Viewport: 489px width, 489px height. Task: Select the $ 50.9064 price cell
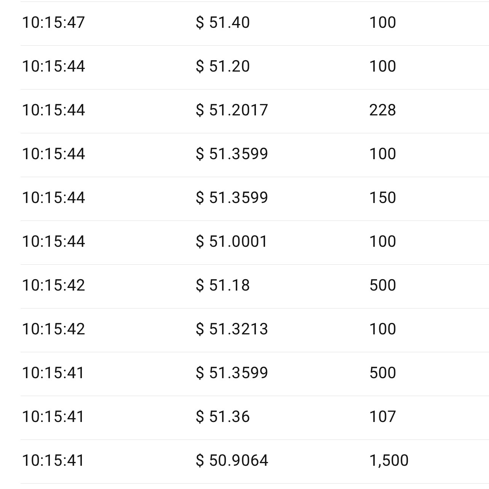tap(232, 460)
